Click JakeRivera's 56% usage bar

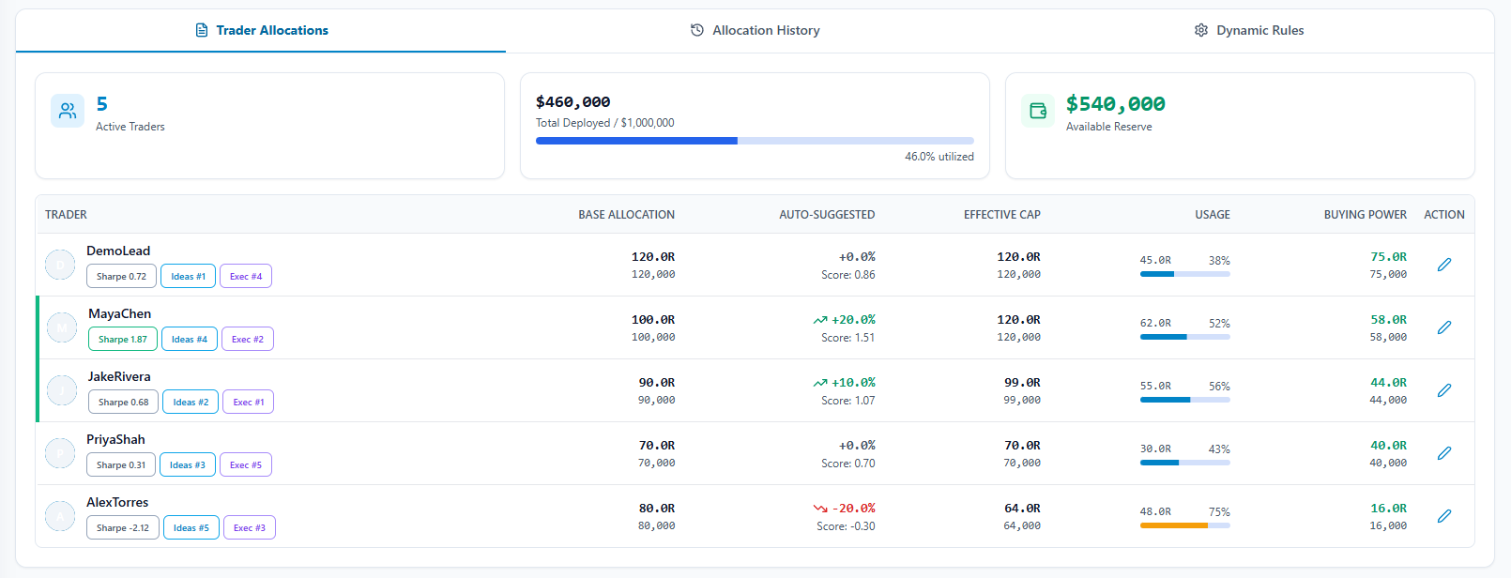pyautogui.click(x=1184, y=400)
